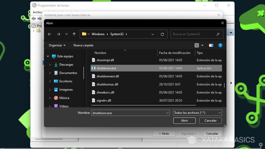Expand the address bar path dropdown
The image size is (265, 149).
point(153,34)
